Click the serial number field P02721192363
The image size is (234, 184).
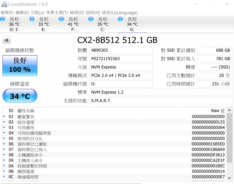[121, 59]
